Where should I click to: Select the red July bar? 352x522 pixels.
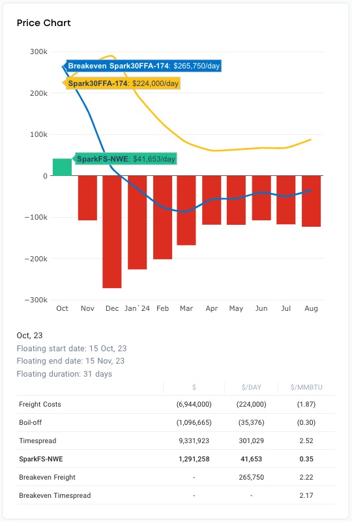(286, 200)
